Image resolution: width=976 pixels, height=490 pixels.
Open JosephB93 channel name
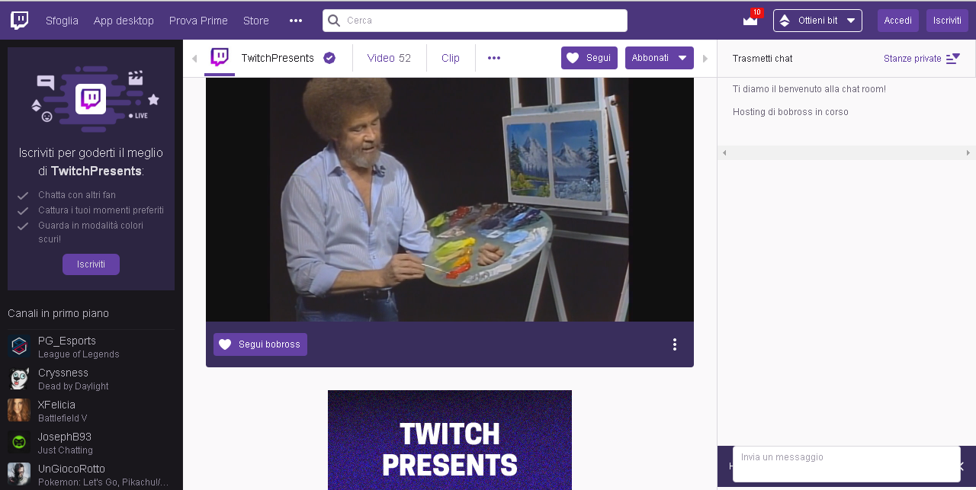coord(65,437)
